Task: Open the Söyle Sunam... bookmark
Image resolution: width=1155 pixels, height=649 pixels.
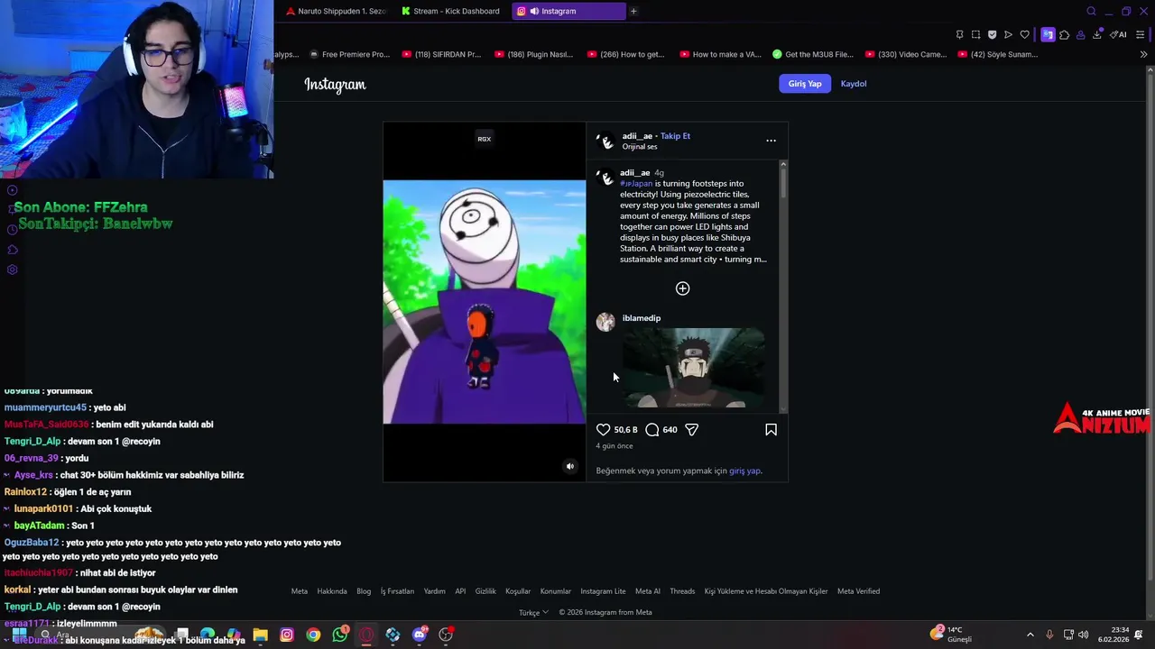Action: coord(998,54)
